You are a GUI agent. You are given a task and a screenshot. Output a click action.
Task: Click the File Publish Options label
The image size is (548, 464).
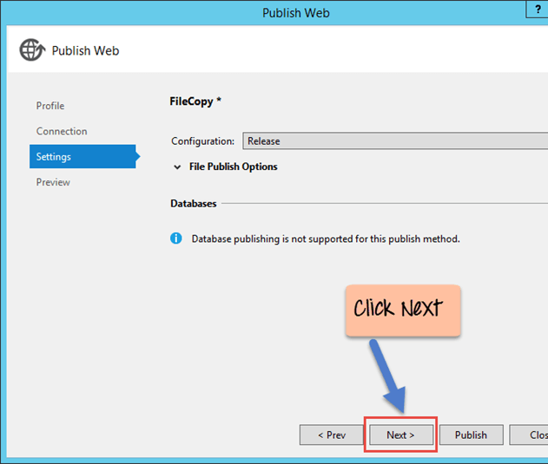coord(233,167)
